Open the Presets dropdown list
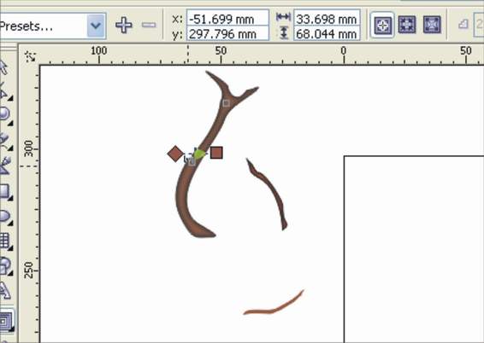 [52, 26]
